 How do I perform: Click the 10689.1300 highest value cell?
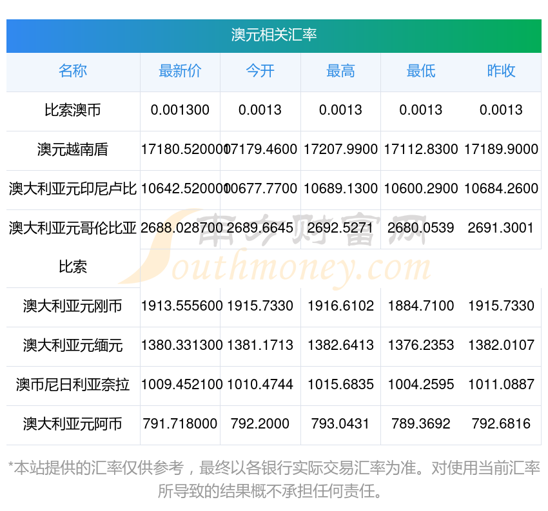coord(340,189)
